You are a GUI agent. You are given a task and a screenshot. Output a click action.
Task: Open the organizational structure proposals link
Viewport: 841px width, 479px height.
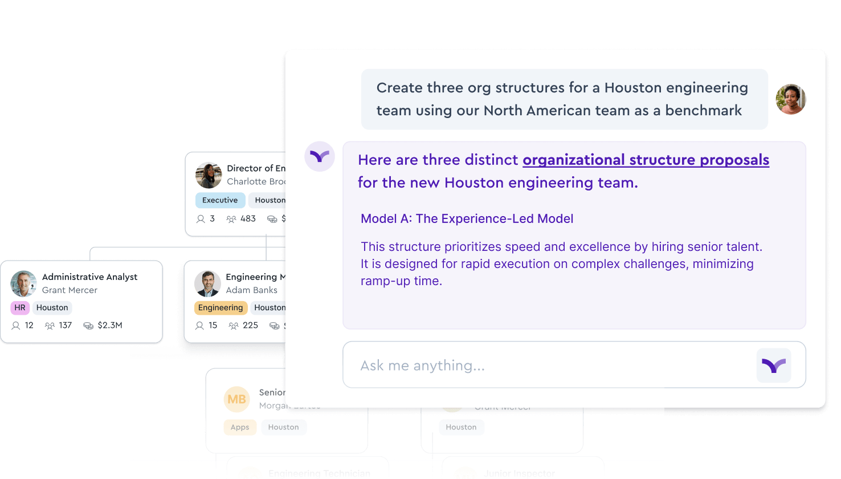point(646,160)
